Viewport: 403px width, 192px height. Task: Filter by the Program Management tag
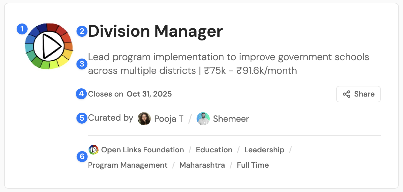pyautogui.click(x=128, y=165)
